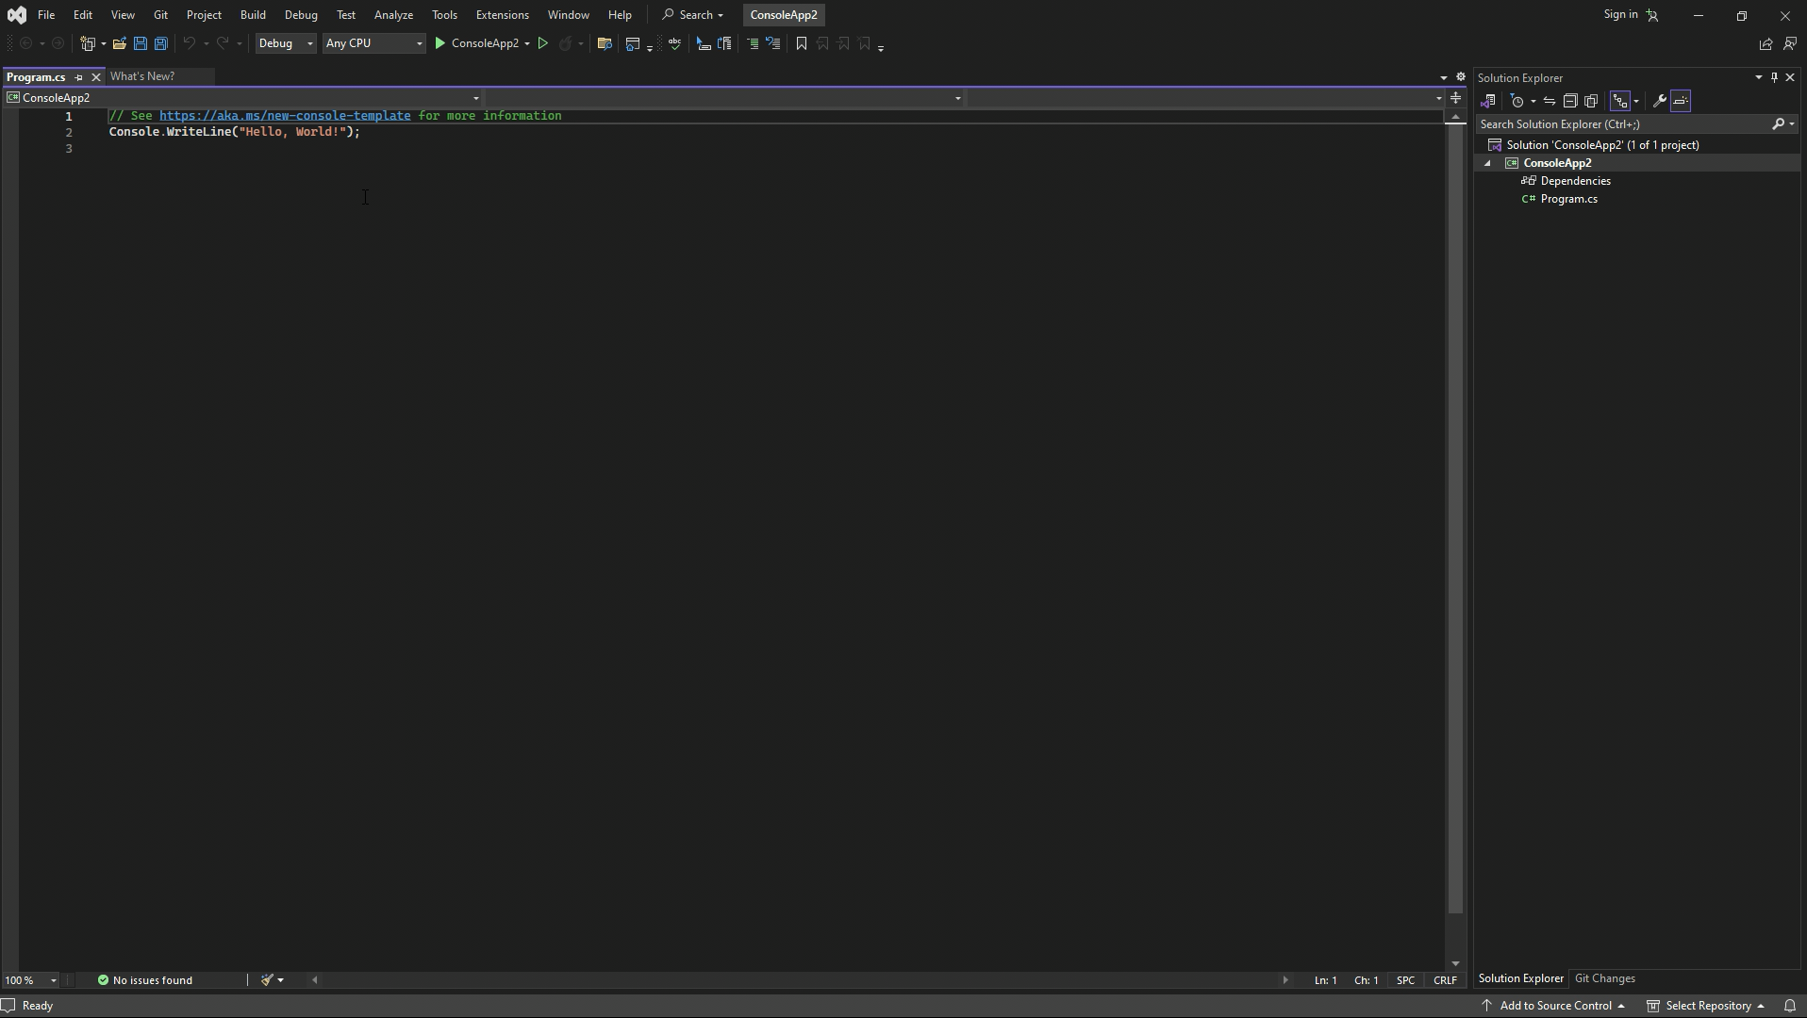Click the Collapse All icon in Solution Explorer
Viewport: 1807px width, 1018px height.
click(1570, 101)
